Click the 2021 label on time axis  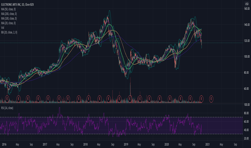207,145
